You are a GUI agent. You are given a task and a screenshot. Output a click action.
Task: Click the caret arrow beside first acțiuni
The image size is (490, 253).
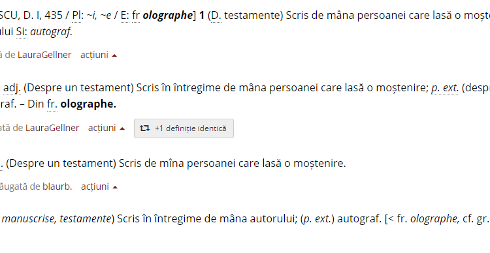point(114,55)
